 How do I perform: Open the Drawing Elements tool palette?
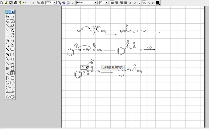point(13,49)
